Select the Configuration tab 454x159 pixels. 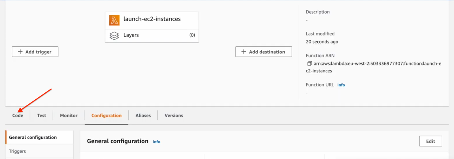106,116
